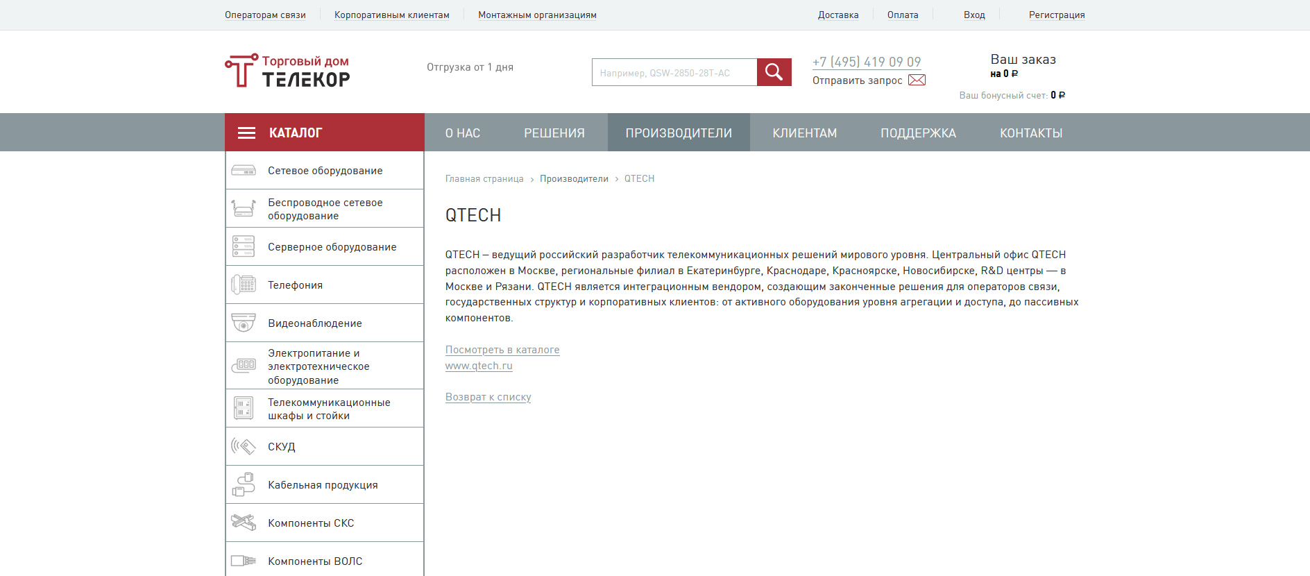Viewport: 1310px width, 576px height.
Task: Select Серверное оборудование category text
Action: 332,247
